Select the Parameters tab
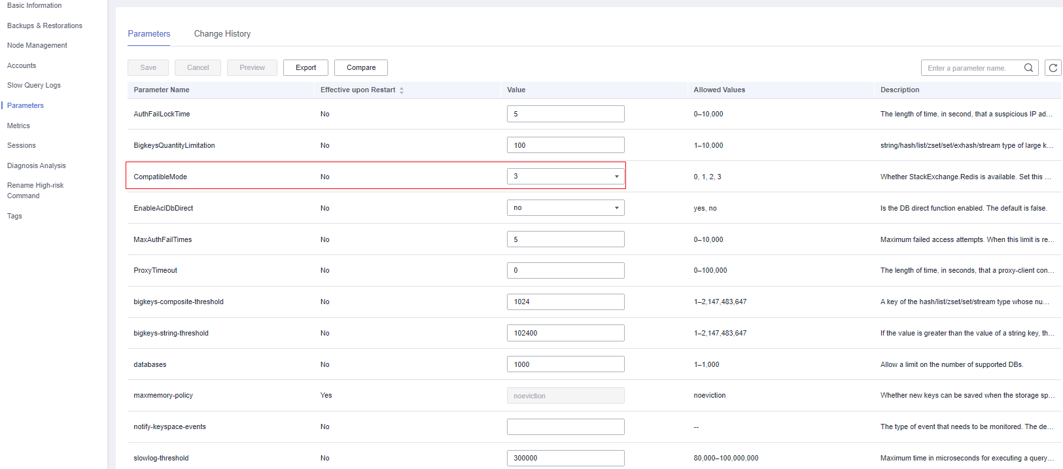The height and width of the screenshot is (469, 1063). click(148, 34)
